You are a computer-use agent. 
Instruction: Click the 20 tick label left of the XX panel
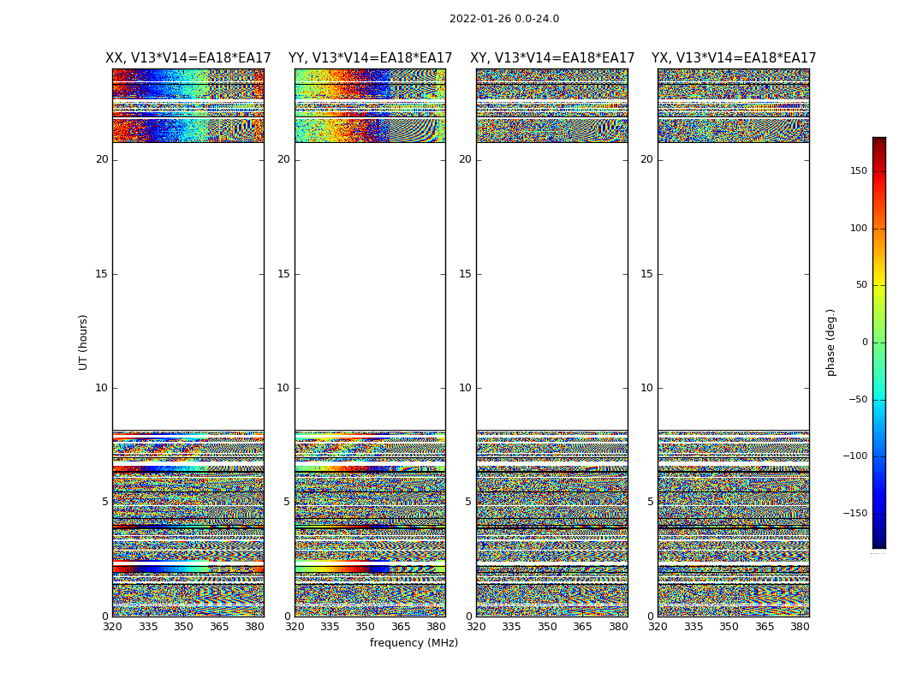(x=102, y=159)
